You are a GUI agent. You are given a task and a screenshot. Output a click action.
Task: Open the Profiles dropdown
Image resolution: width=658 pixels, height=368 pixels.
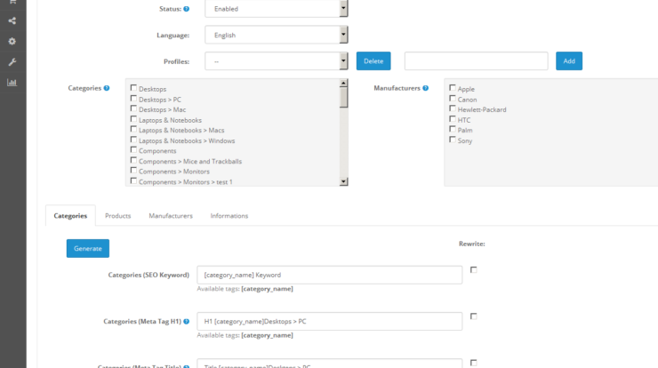point(277,61)
